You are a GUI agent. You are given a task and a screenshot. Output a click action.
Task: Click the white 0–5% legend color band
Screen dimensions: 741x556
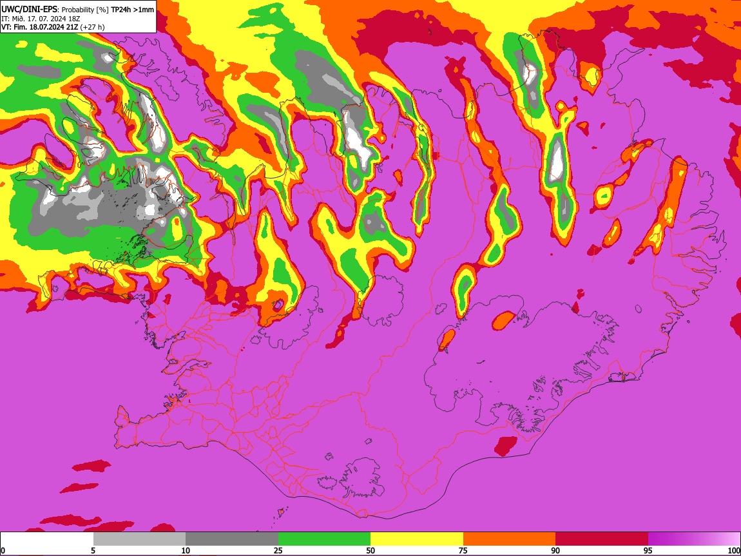click(x=47, y=539)
